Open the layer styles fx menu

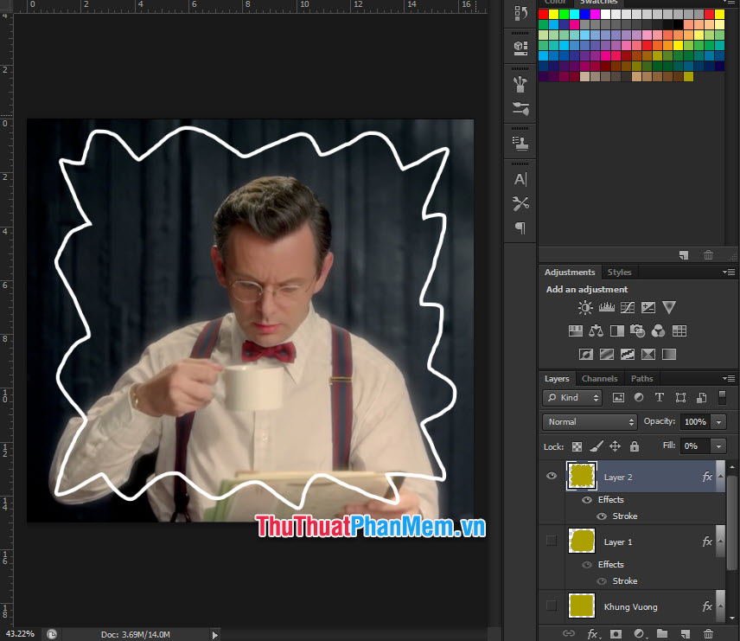pos(592,632)
